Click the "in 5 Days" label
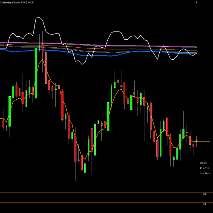The width and height of the screenshot is (213, 213). coord(204,173)
